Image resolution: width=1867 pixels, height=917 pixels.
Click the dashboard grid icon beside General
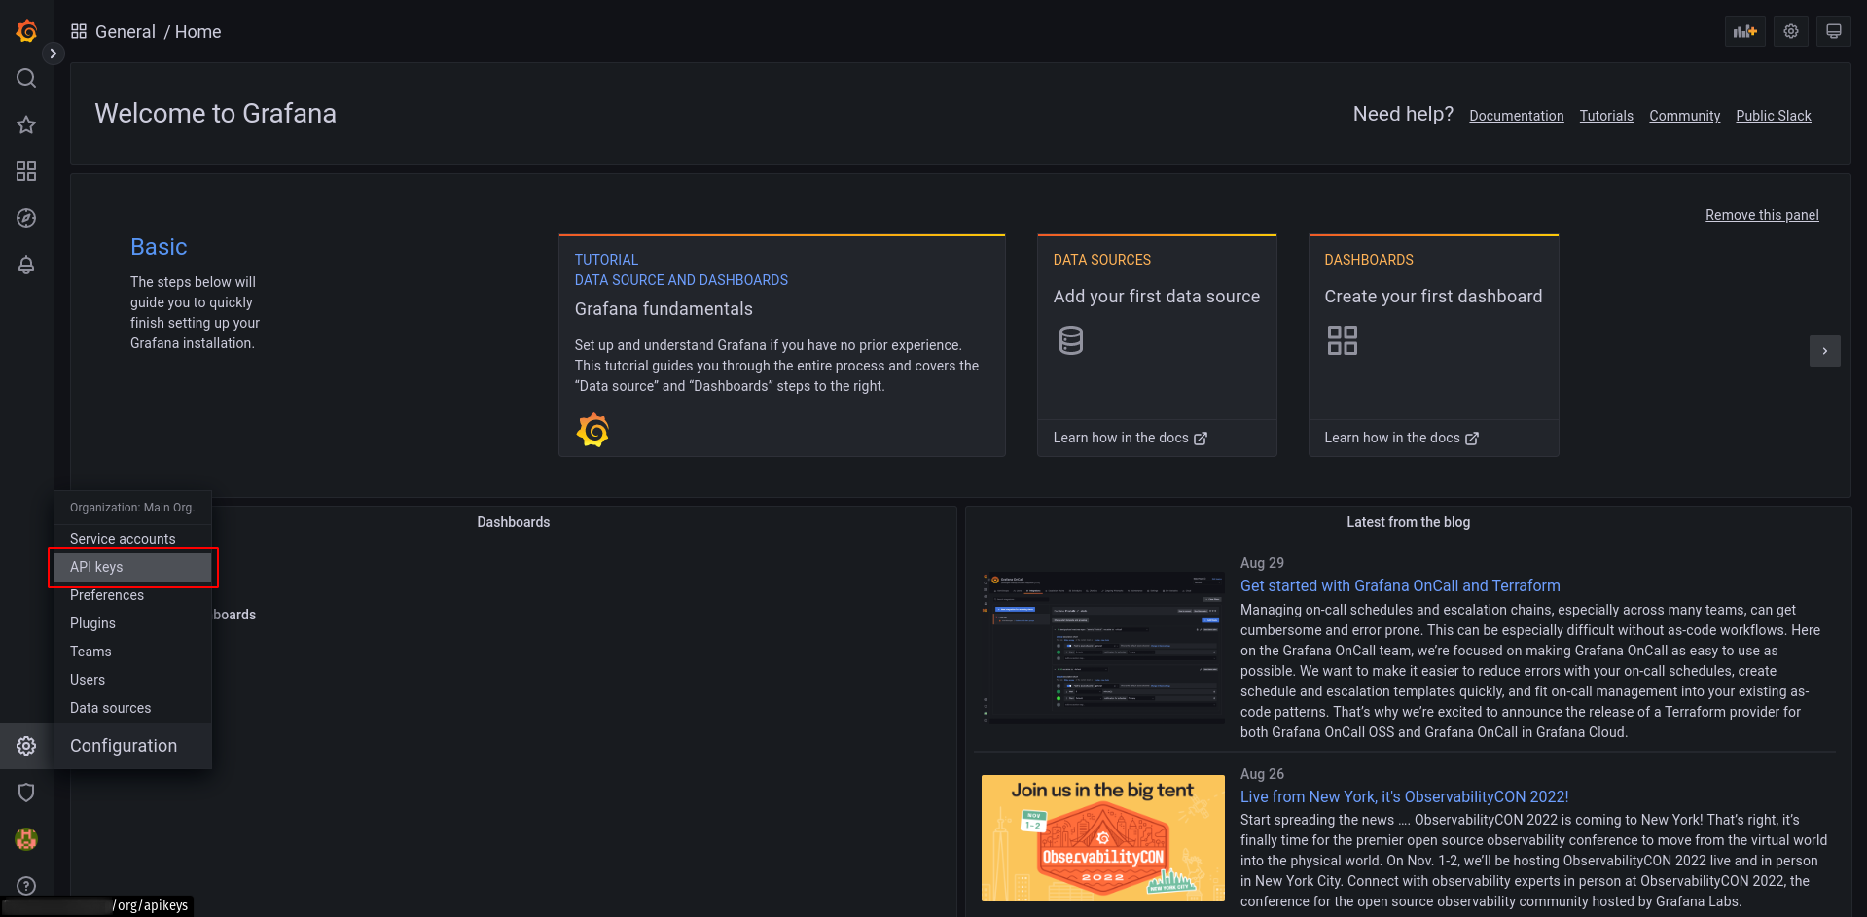click(x=79, y=31)
